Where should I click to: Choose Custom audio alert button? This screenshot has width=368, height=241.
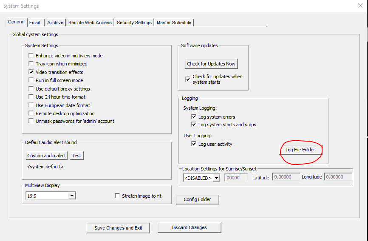(x=47, y=156)
